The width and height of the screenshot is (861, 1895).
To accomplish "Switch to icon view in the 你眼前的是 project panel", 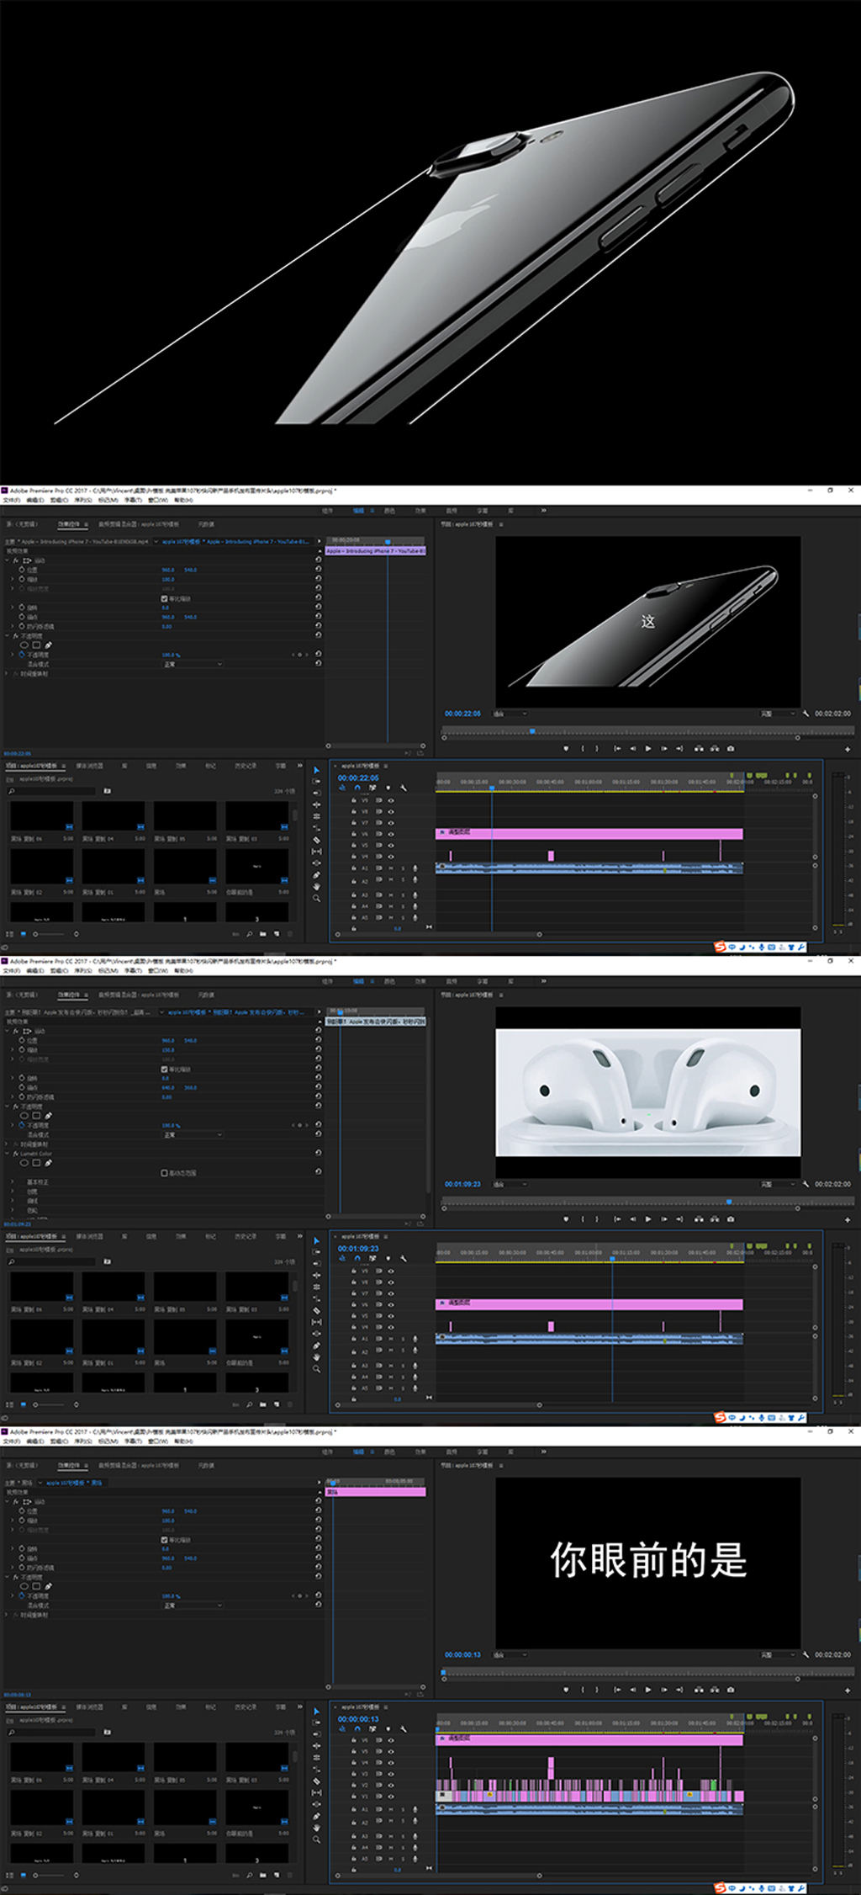I will click(23, 1875).
